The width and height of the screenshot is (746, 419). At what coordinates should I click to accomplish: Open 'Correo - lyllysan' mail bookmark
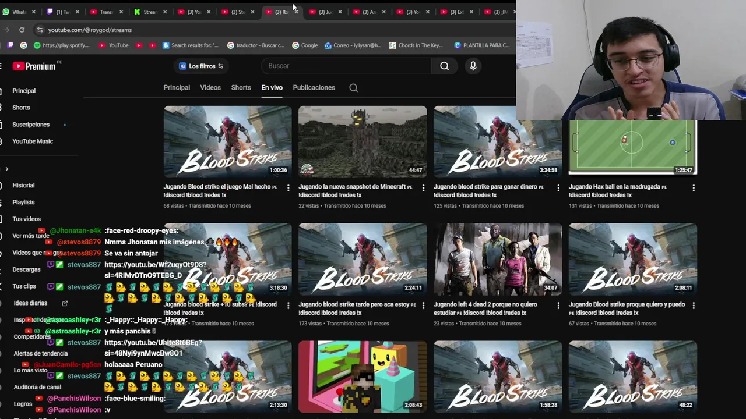(353, 45)
